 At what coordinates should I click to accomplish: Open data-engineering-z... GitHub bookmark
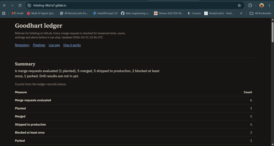(135, 13)
